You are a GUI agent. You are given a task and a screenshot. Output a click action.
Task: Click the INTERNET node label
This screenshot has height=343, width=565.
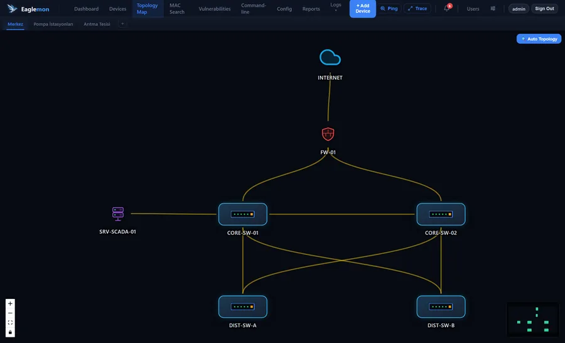[330, 77]
